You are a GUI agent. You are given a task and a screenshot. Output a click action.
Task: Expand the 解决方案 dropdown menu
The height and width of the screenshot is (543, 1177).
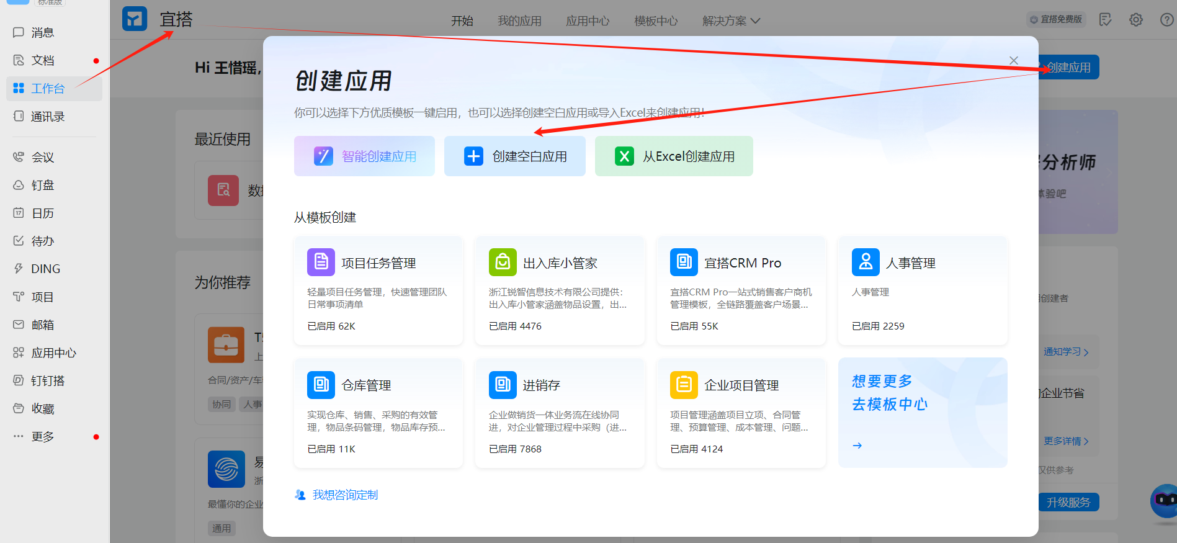(732, 21)
